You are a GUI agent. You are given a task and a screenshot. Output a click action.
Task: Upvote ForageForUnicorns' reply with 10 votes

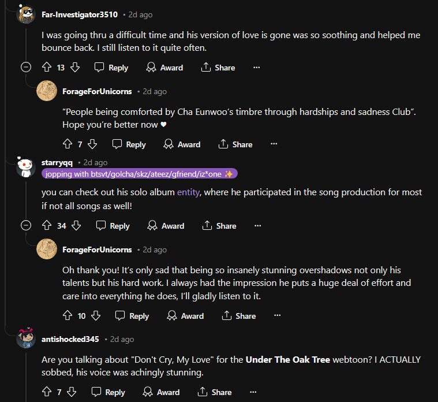click(x=66, y=316)
